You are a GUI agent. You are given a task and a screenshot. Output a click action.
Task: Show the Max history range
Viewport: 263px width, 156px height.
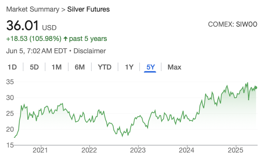[174, 67]
